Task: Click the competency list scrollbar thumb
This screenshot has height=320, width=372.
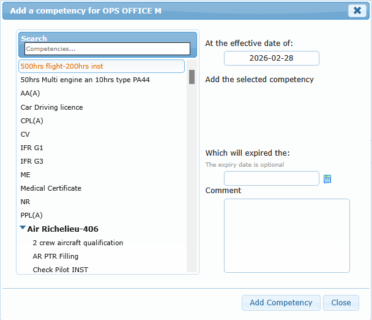Action: (192, 77)
